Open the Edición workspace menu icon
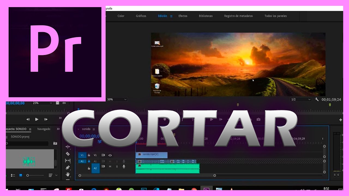The image size is (349, 196). [x=171, y=16]
